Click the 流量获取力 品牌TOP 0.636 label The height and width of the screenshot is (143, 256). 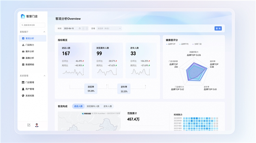(x=194, y=54)
